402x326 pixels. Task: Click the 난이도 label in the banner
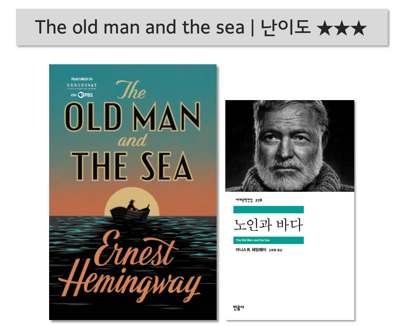tap(285, 27)
